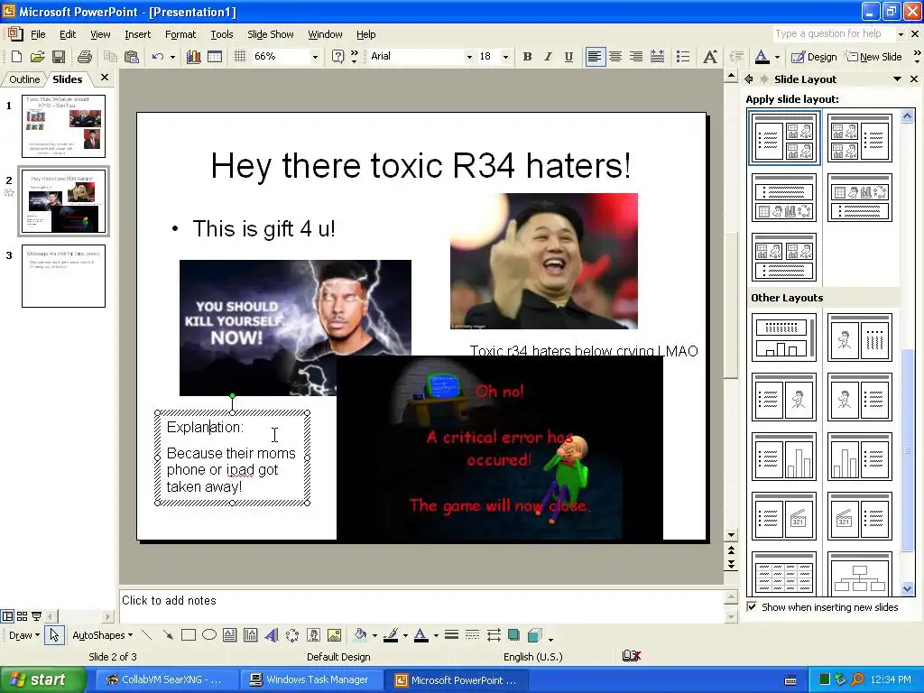The image size is (924, 693).
Task: Open the Zoom 66% dropdown
Action: click(x=315, y=57)
